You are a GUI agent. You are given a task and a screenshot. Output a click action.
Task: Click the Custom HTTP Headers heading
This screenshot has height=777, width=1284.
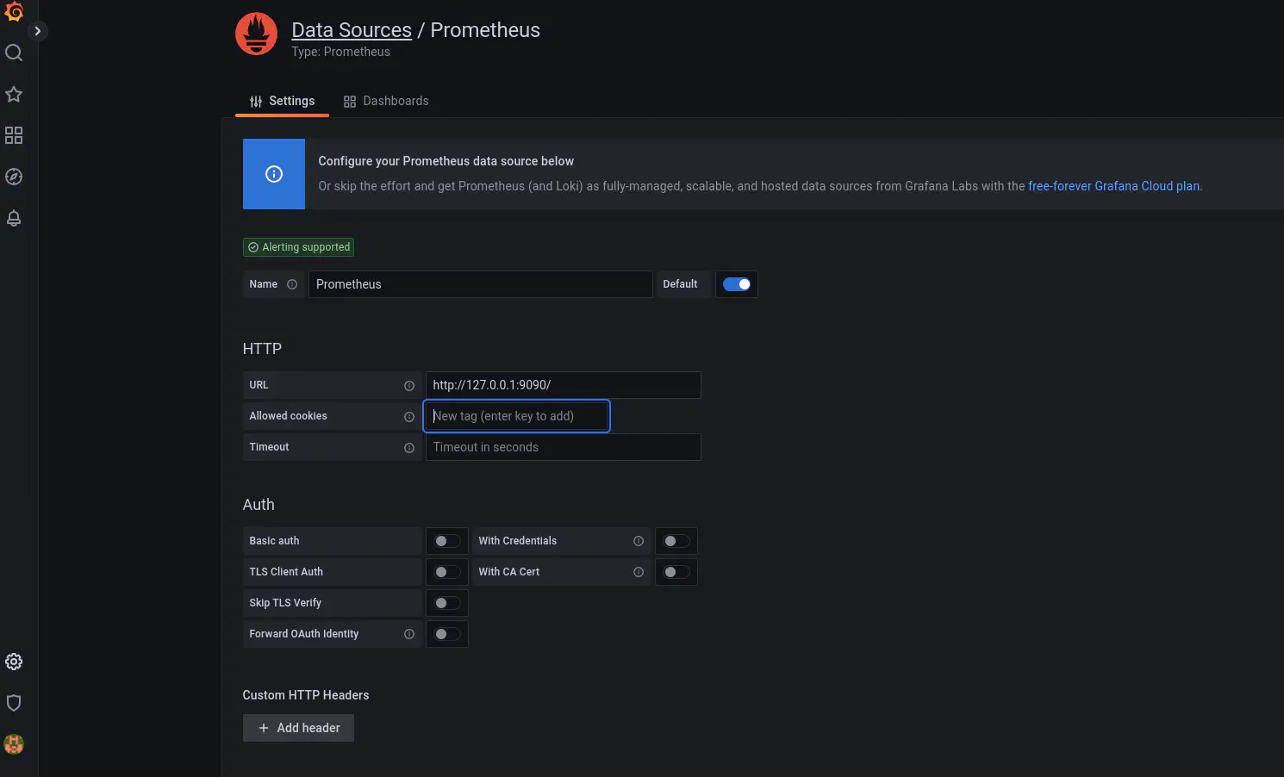pyautogui.click(x=306, y=695)
